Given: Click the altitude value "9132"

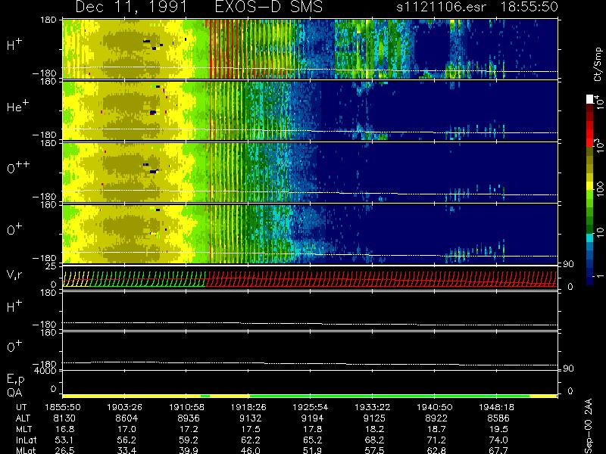Looking at the screenshot, I should 251,418.
